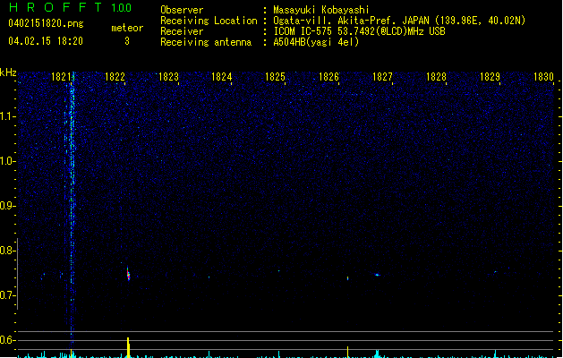Click the meteor count value 3

[127, 41]
